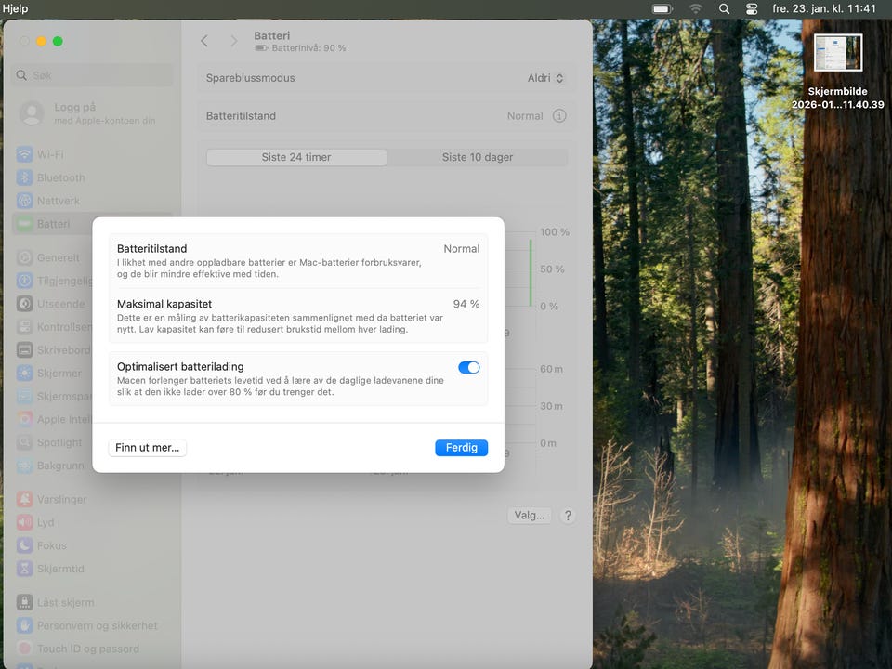Click the battery status icon in menu bar
Viewport: 892px width, 669px height.
pyautogui.click(x=662, y=8)
